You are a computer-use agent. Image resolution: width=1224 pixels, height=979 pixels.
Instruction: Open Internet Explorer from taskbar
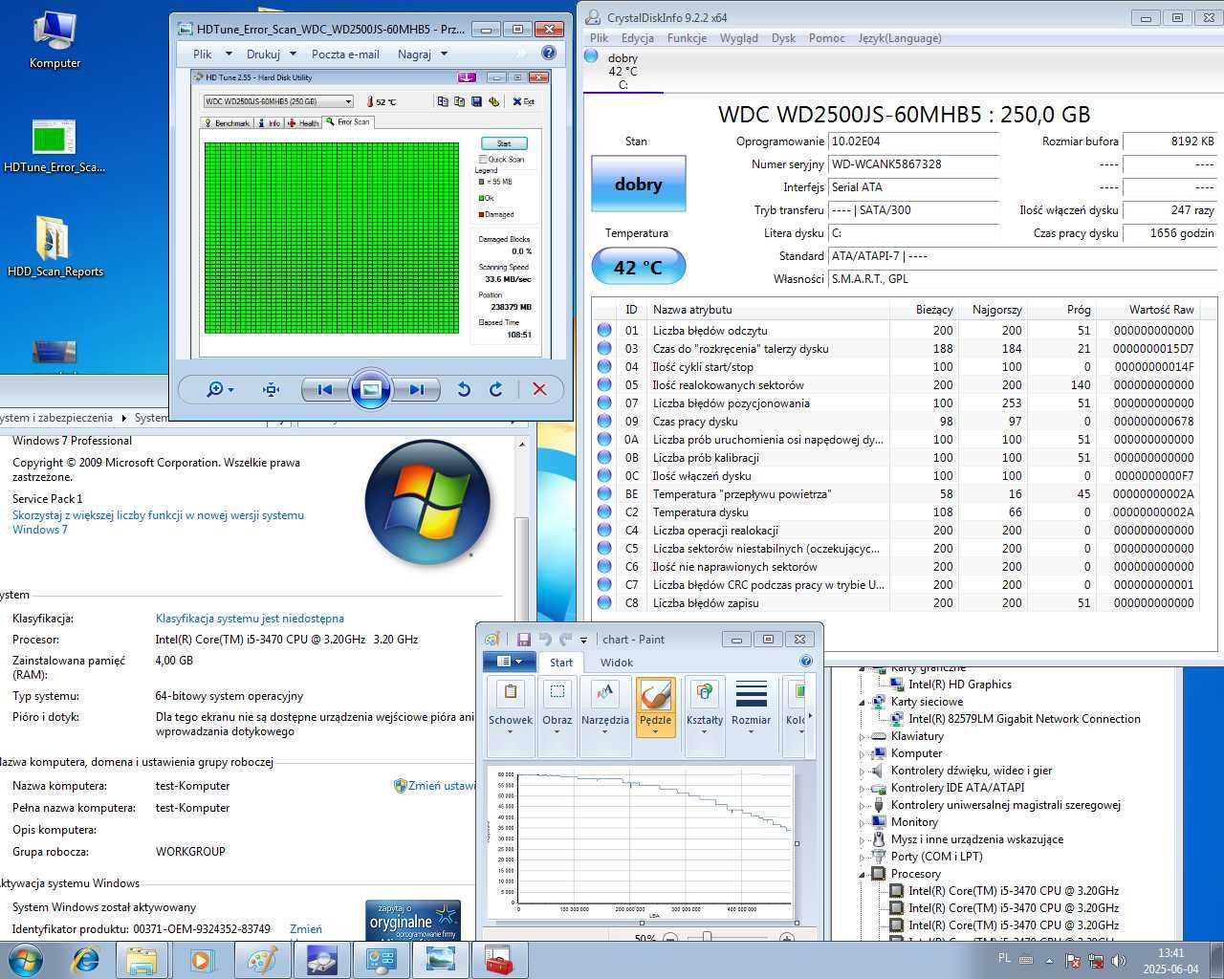tap(86, 960)
